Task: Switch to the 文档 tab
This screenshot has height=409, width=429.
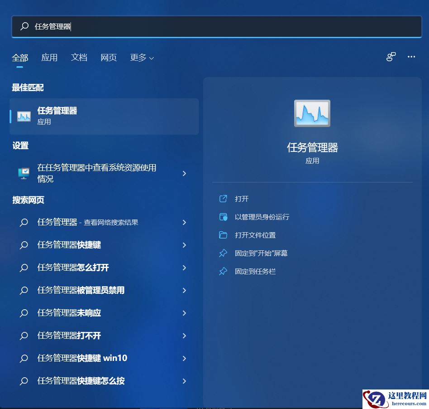Action: pyautogui.click(x=79, y=58)
